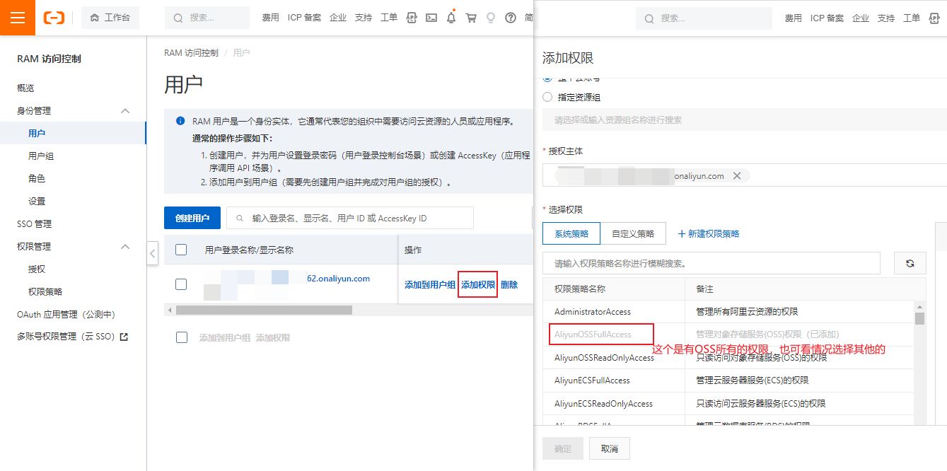This screenshot has height=471, width=947.
Task: Click the lightbulb suggestions icon
Action: tap(491, 18)
